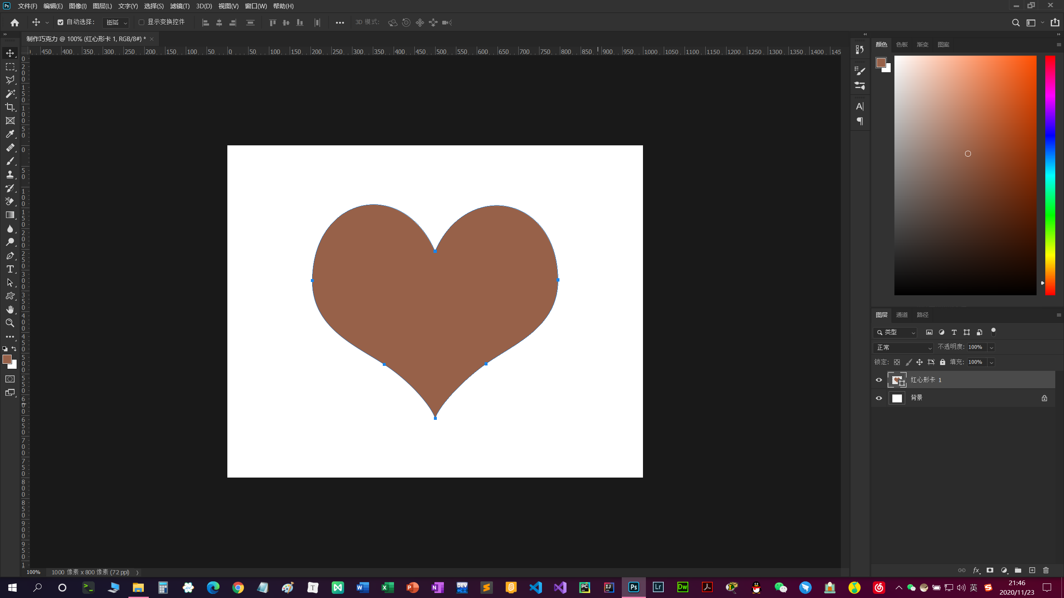Open the search icon in options bar
1064x598 pixels.
click(1016, 23)
